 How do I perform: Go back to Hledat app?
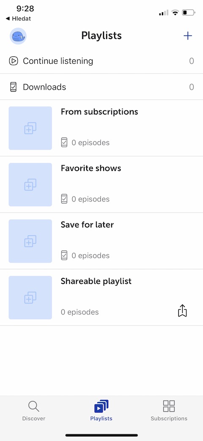coord(18,19)
